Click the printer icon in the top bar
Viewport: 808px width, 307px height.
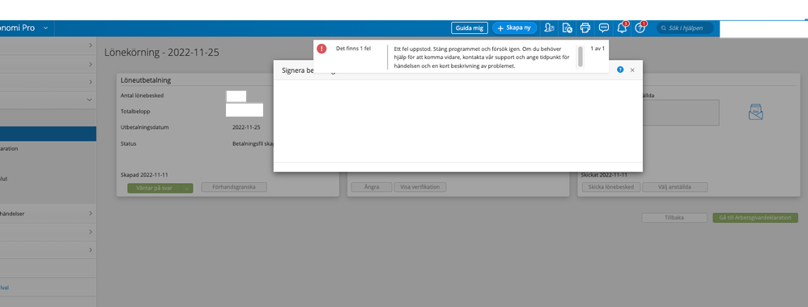pos(585,28)
